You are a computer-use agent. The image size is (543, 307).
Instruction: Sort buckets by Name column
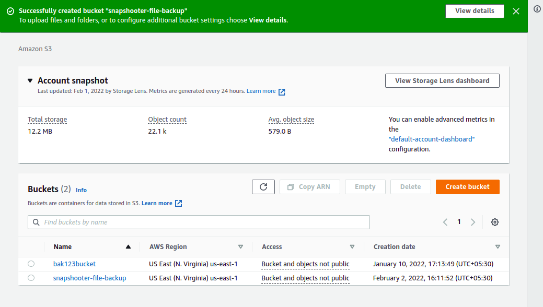pos(129,247)
